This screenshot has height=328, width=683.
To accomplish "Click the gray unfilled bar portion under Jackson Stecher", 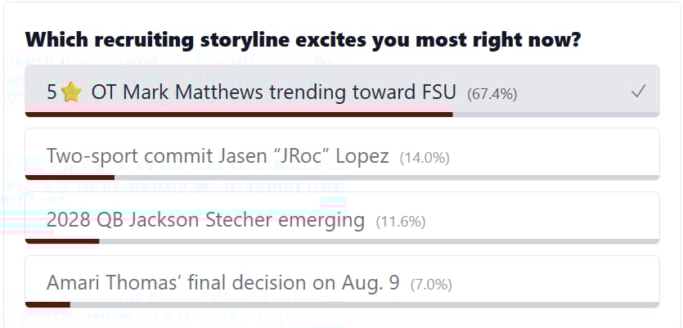I will pyautogui.click(x=380, y=241).
